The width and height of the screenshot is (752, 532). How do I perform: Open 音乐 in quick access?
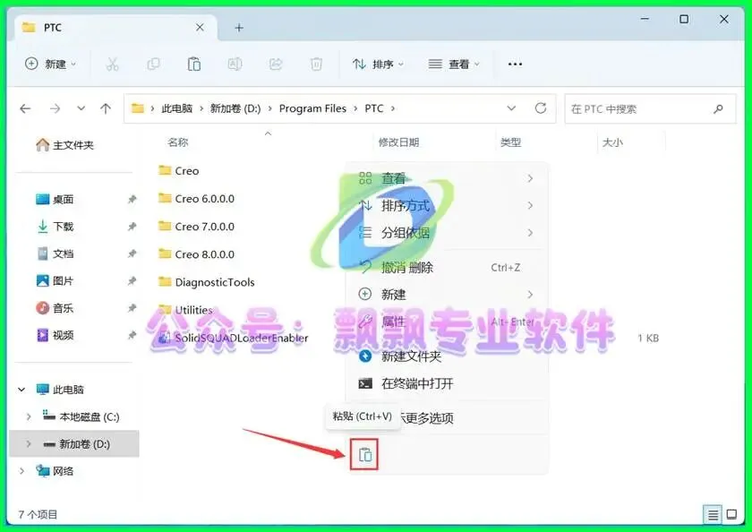pyautogui.click(x=55, y=308)
